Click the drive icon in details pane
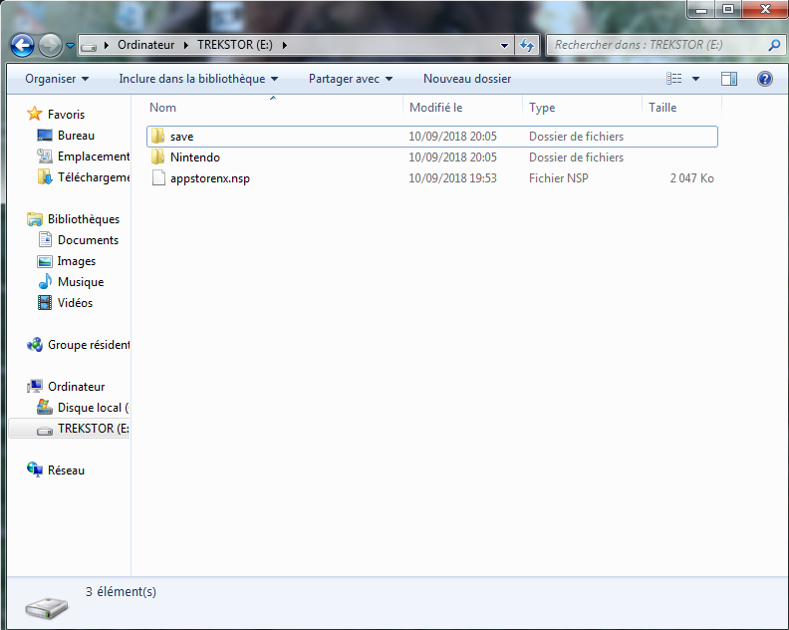 pos(47,608)
